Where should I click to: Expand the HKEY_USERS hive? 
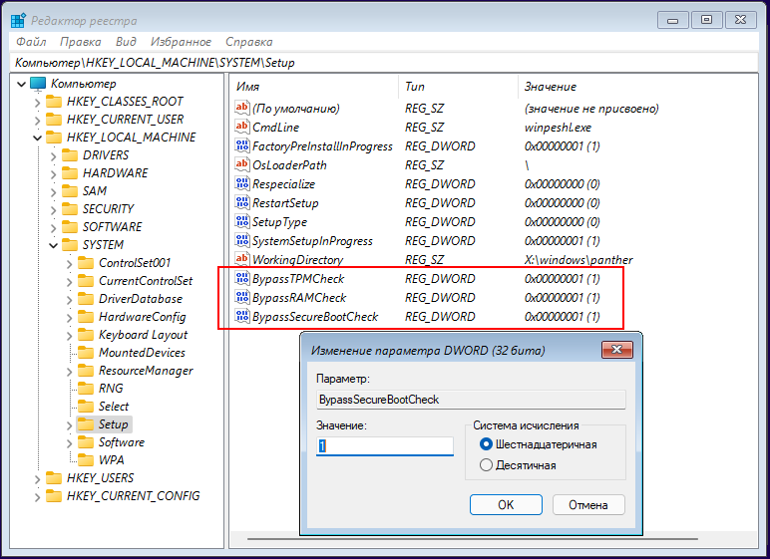tap(37, 478)
